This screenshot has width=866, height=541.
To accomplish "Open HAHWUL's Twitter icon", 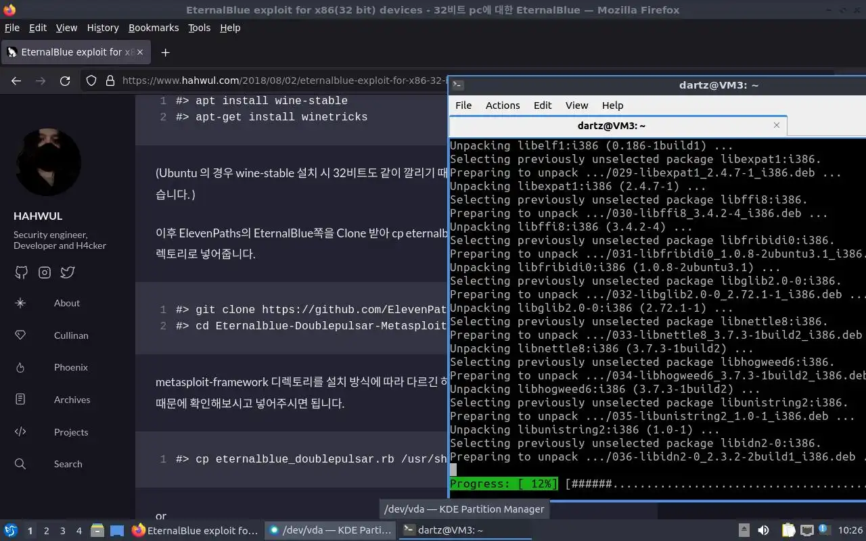I will 68,273.
